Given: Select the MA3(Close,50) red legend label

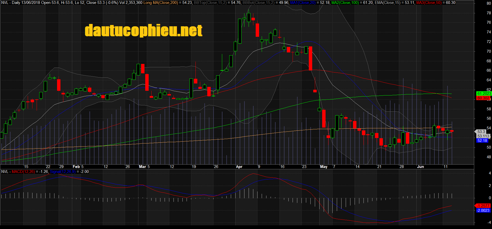Looking at the screenshot, I should click(x=428, y=3).
